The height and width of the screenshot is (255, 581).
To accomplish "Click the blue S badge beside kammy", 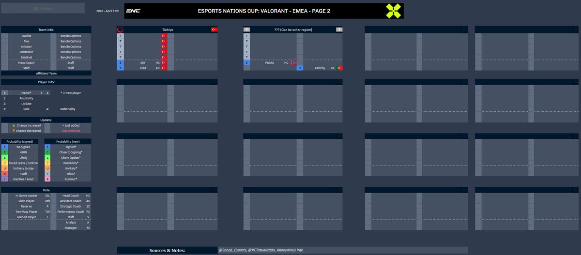I will click(x=300, y=68).
